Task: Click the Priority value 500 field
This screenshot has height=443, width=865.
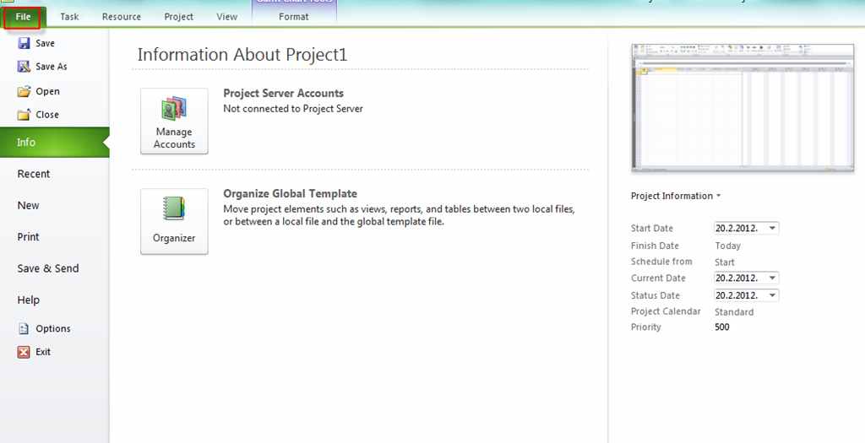Action: click(x=722, y=327)
